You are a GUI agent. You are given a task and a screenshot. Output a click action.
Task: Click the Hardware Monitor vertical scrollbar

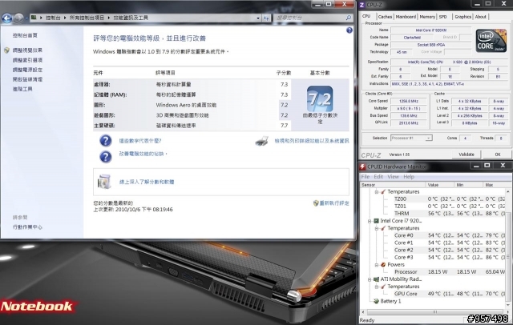[x=508, y=250]
